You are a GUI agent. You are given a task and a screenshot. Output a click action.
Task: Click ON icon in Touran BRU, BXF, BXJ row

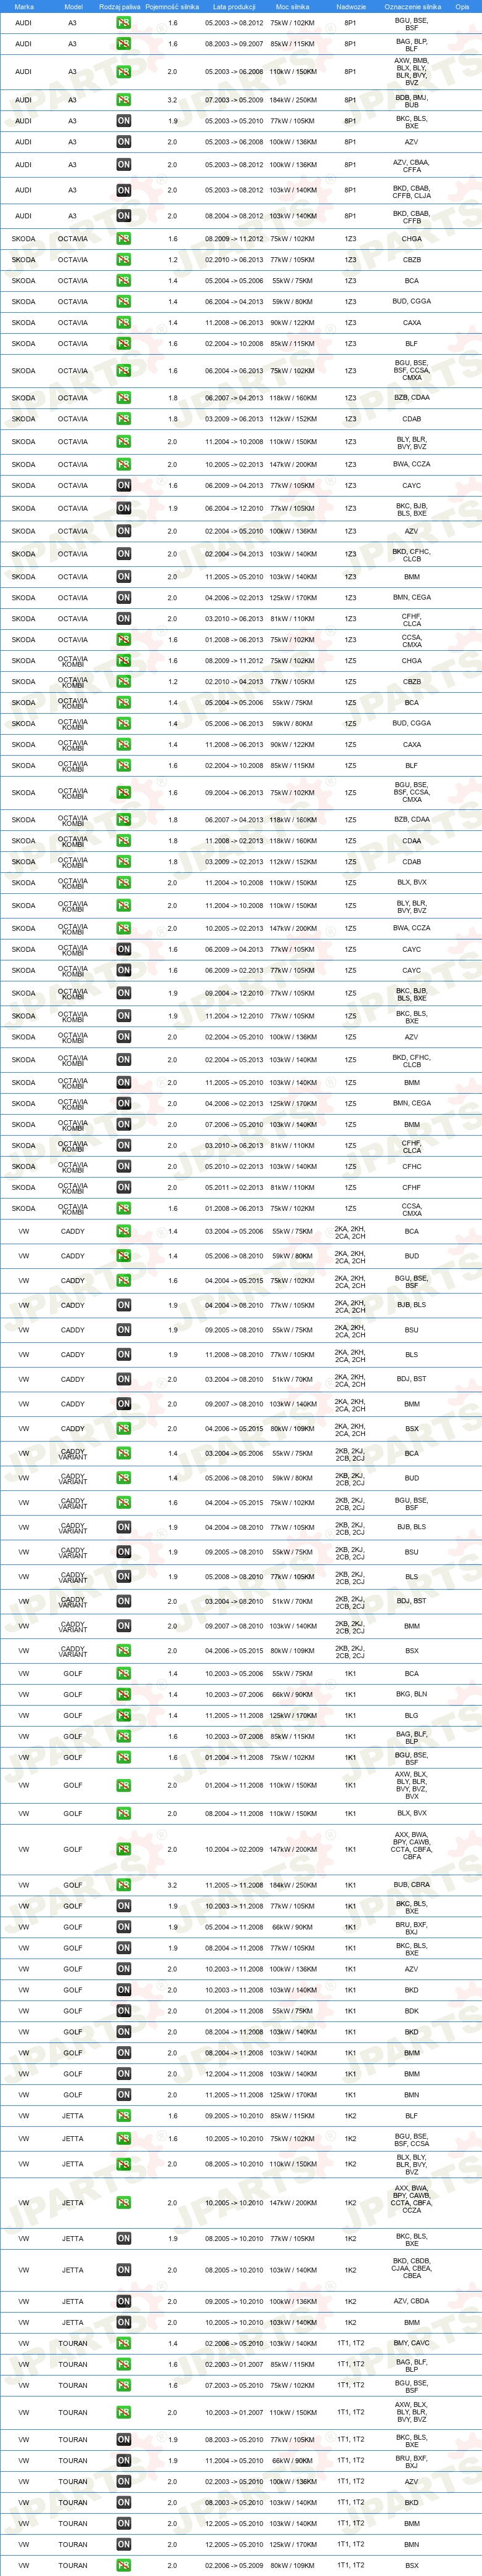(123, 2460)
